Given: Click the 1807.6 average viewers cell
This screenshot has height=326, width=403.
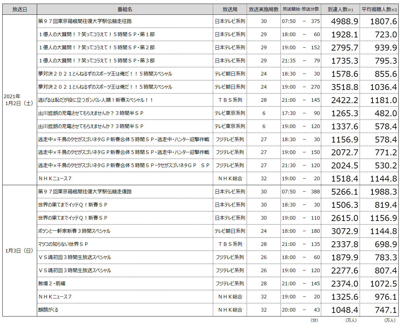Looking at the screenshot, I should click(379, 21).
